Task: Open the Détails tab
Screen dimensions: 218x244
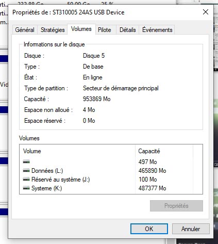Action: point(128,30)
